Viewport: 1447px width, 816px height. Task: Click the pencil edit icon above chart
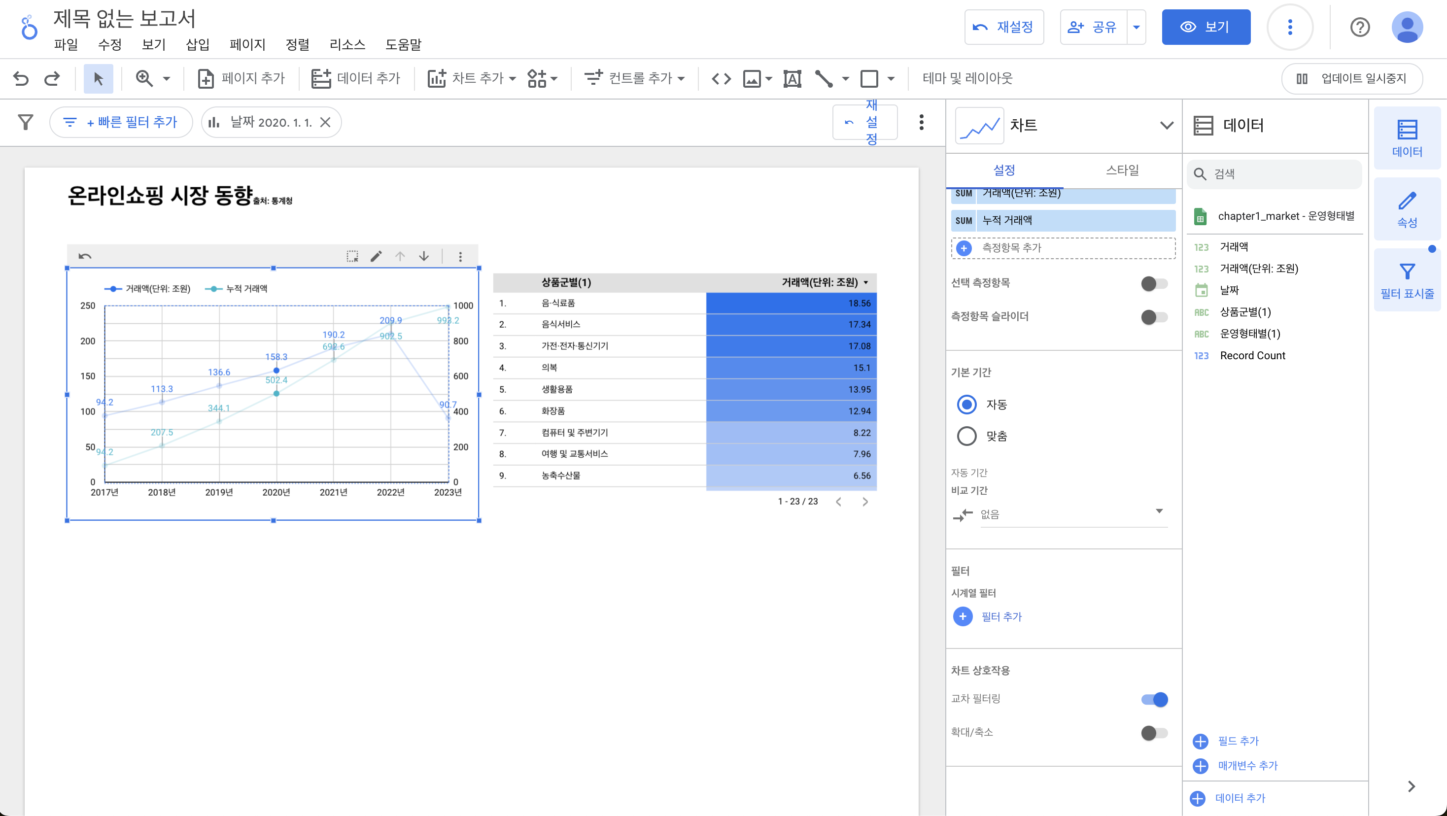pos(376,256)
